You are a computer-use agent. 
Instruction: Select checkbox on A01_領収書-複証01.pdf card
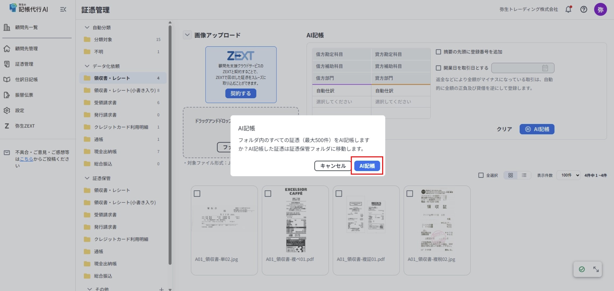click(339, 194)
